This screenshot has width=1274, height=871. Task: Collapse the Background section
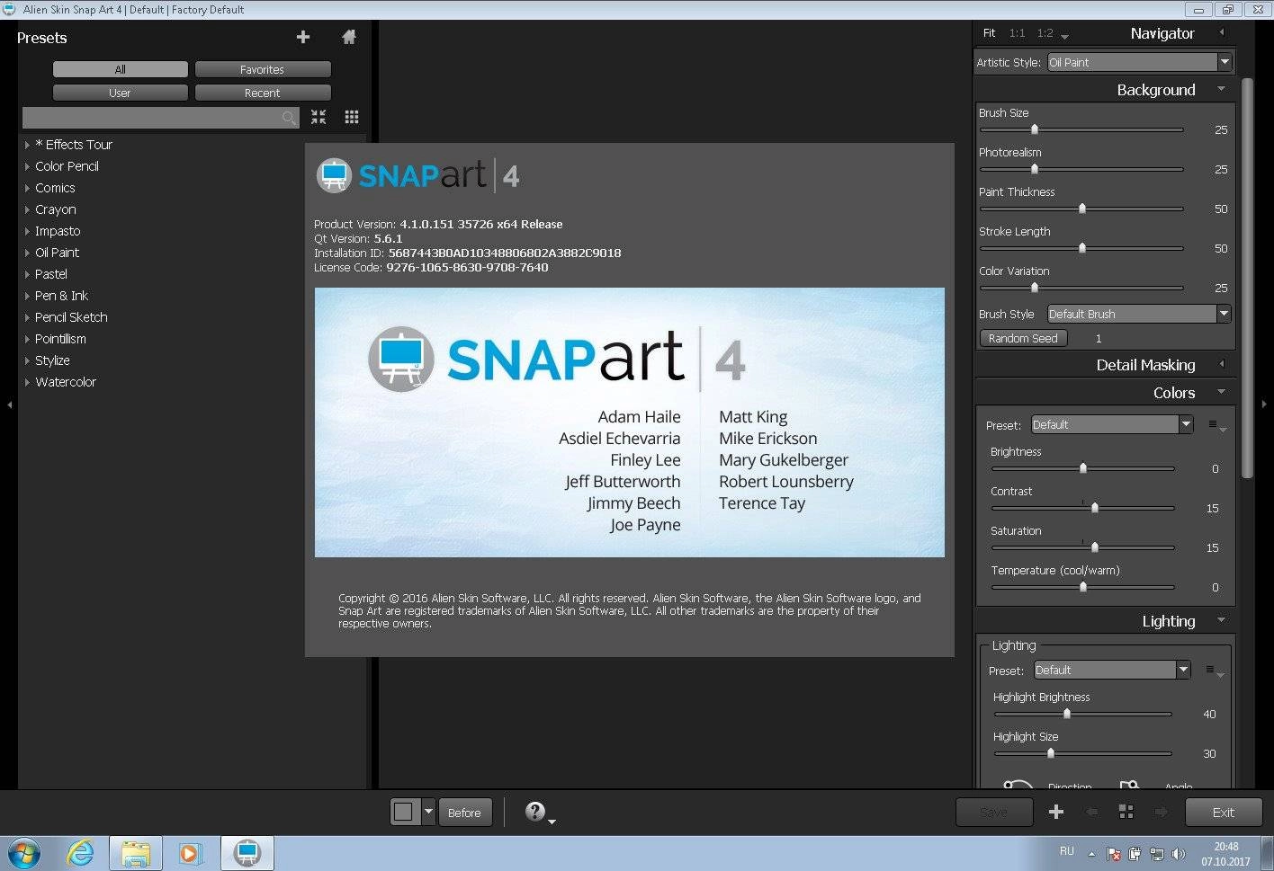(x=1221, y=89)
